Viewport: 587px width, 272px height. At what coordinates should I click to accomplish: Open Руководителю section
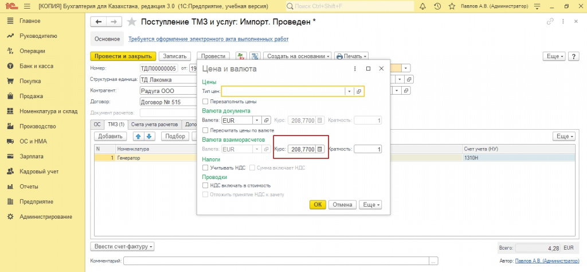tap(38, 36)
